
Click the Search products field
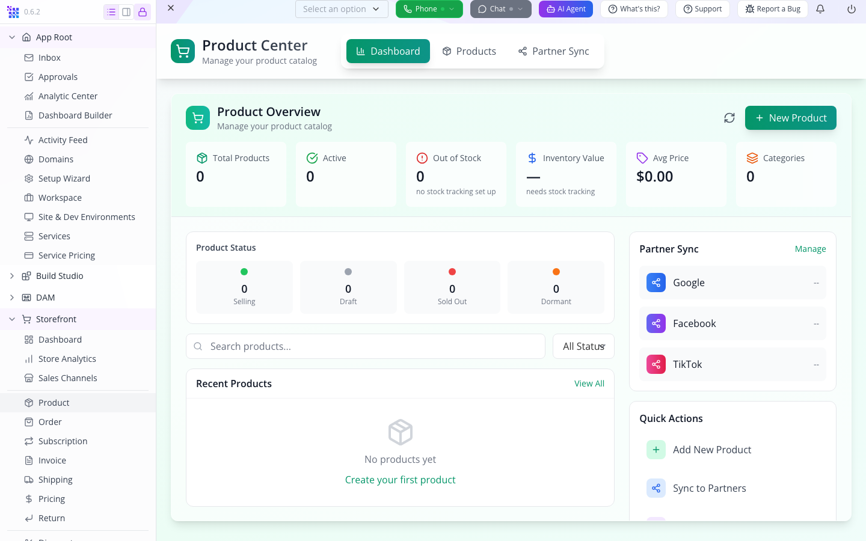[366, 346]
